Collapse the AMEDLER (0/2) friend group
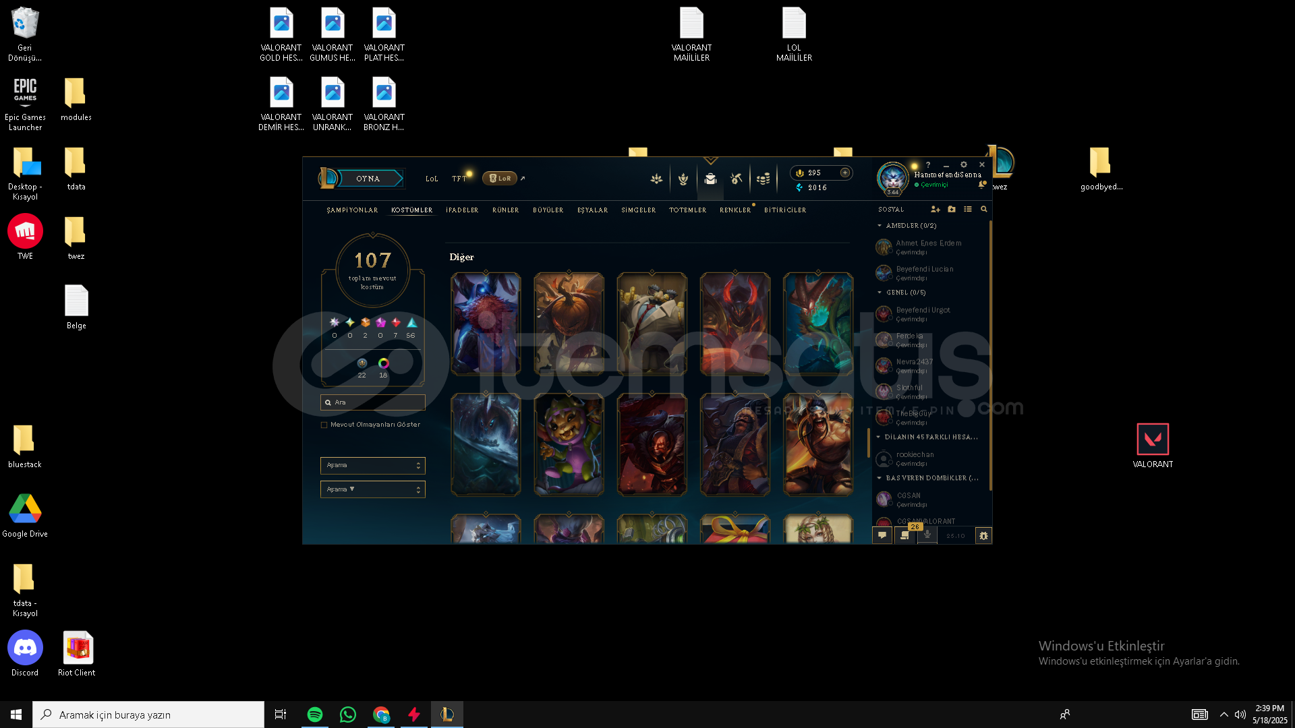Screen dimensions: 1295x728 [880, 226]
